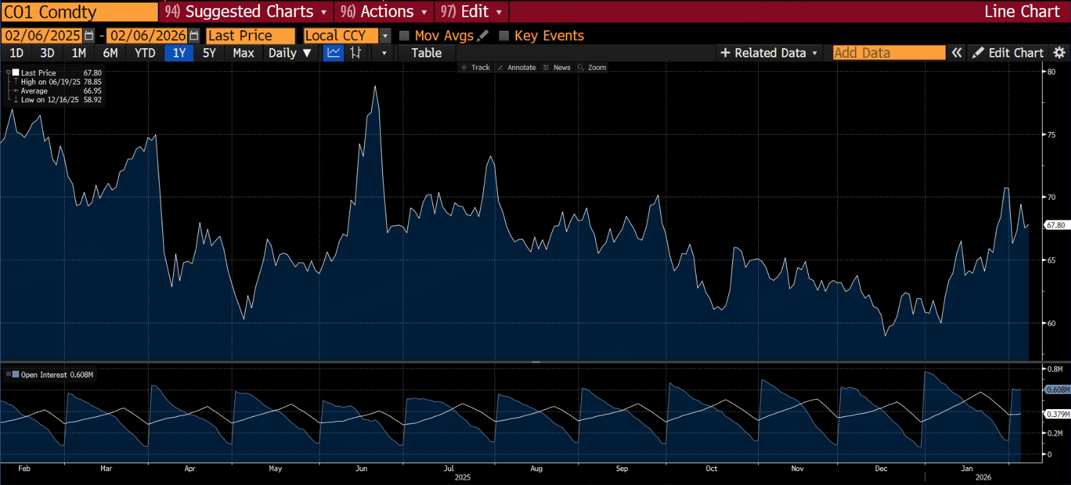Click the 0.379M axis value label

[1057, 414]
